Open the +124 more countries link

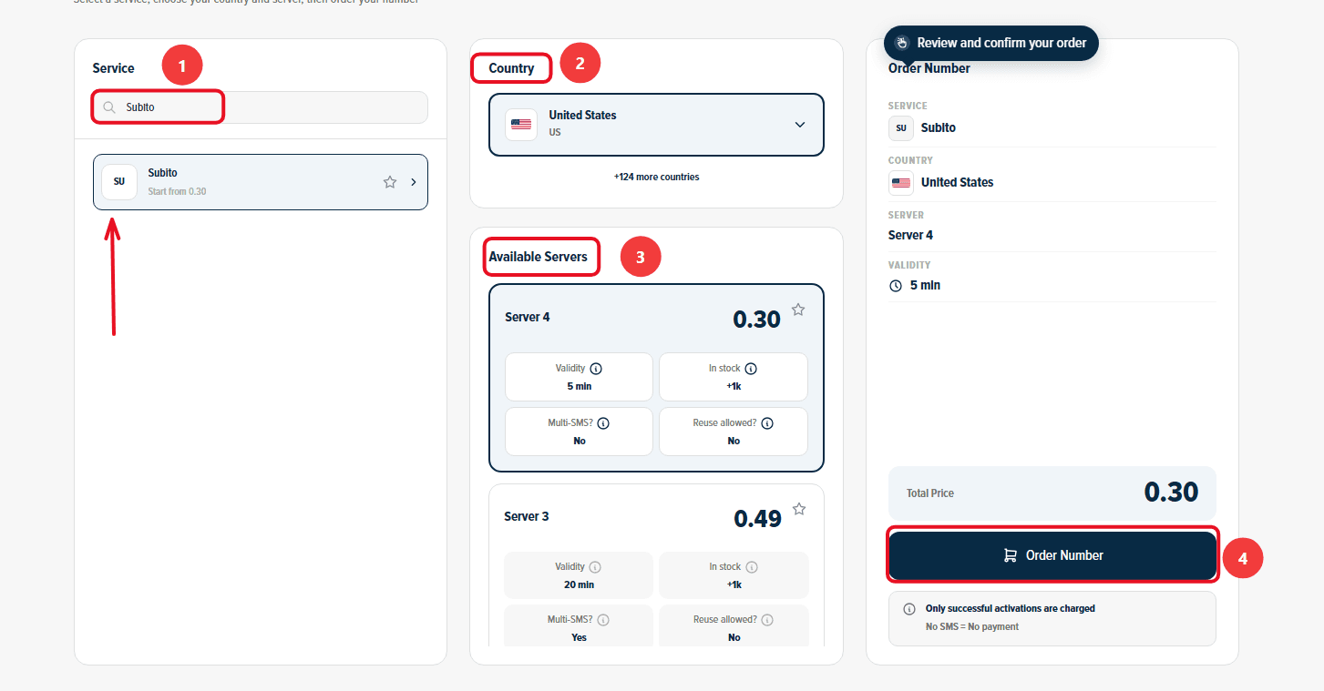pyautogui.click(x=656, y=177)
